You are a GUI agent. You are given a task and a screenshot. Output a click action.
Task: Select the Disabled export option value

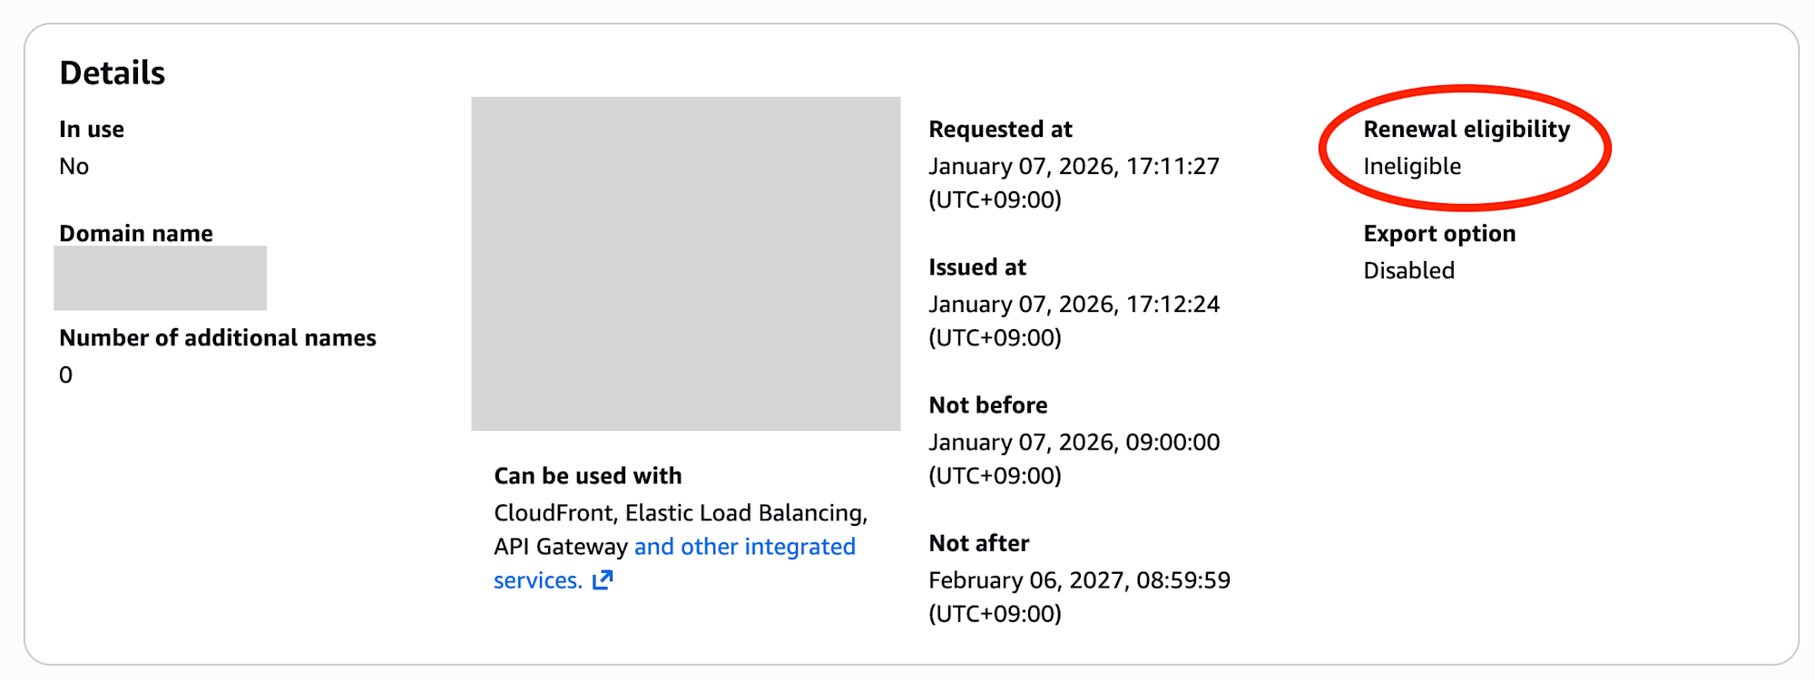coord(1408,271)
